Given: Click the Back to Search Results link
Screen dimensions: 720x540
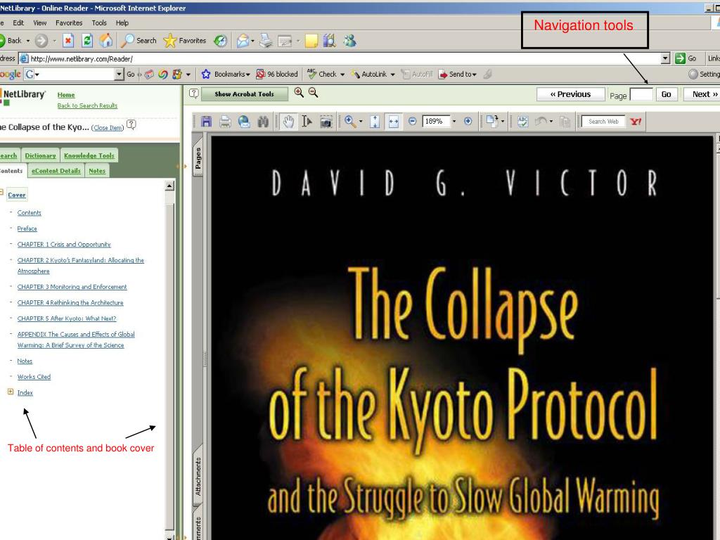Looking at the screenshot, I should pos(87,105).
